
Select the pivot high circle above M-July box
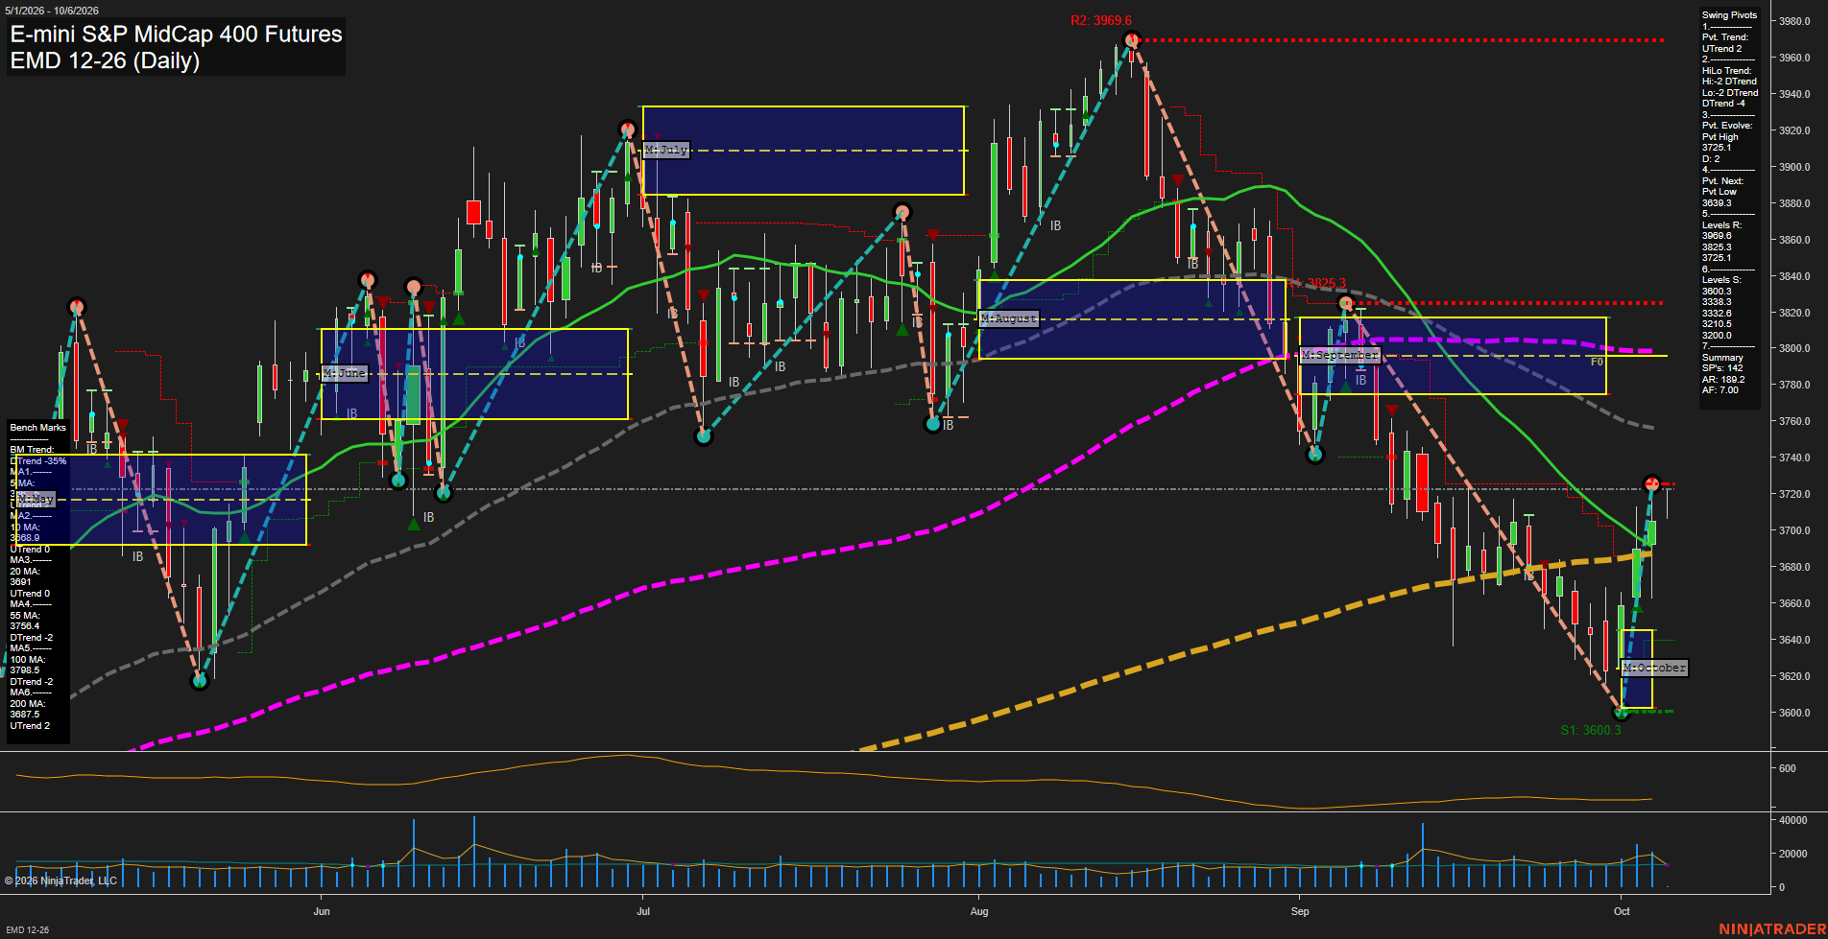pos(627,129)
